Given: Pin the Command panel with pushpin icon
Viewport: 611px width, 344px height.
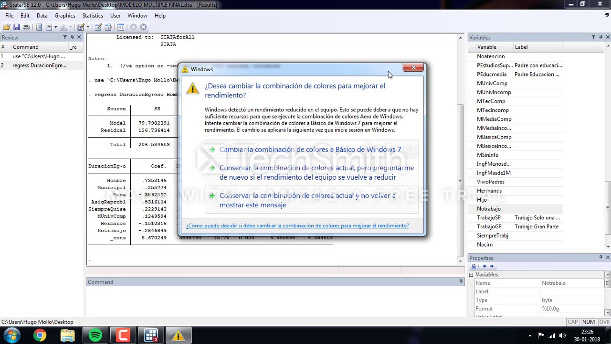Looking at the screenshot, I should click(461, 282).
